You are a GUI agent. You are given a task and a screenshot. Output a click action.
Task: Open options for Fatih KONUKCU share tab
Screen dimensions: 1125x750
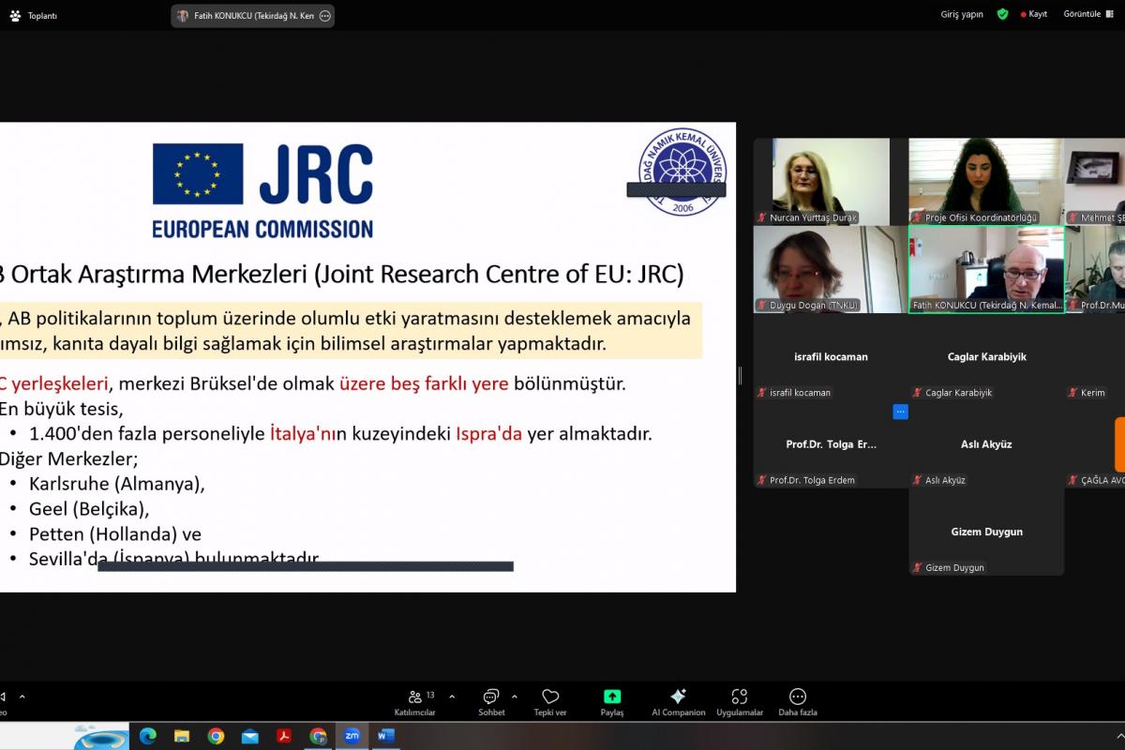324,16
